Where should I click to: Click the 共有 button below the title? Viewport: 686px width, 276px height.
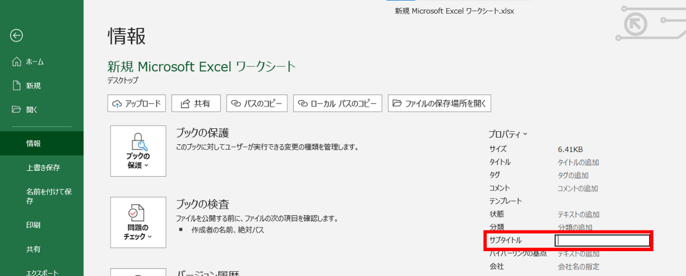(x=196, y=103)
